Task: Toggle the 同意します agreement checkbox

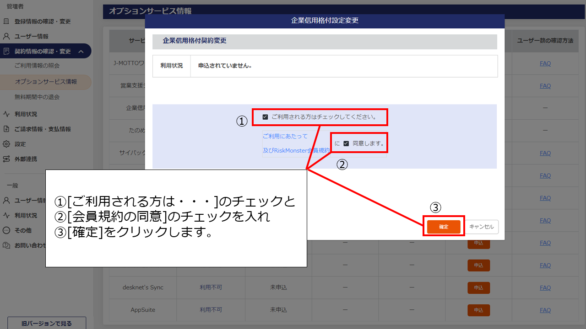Action: (x=346, y=143)
